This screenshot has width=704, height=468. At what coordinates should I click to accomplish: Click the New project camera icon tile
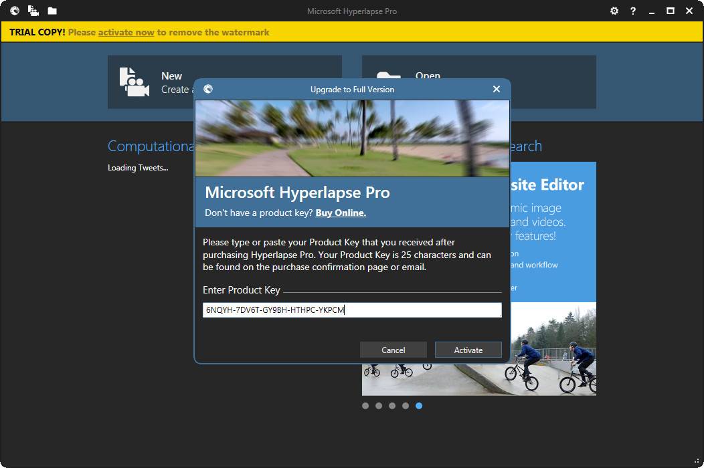[135, 82]
